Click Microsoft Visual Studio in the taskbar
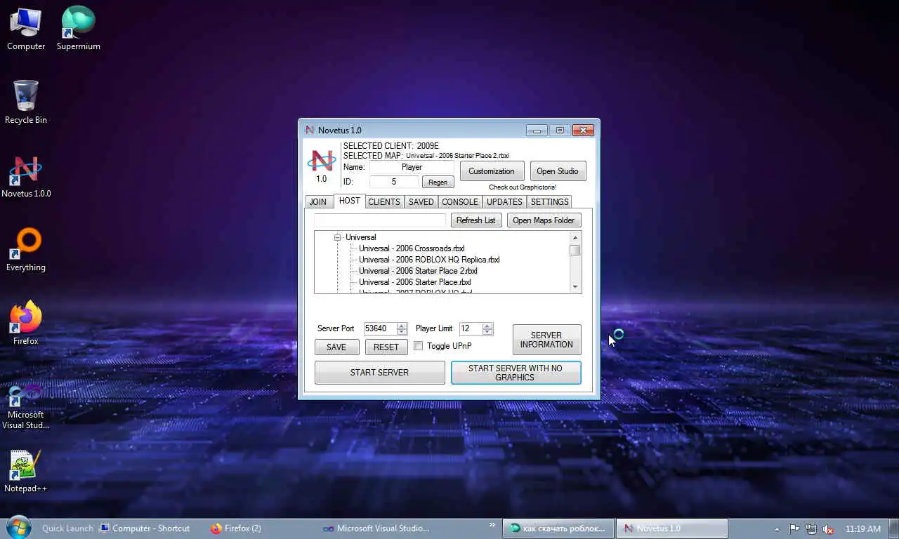899x539 pixels. click(x=376, y=528)
